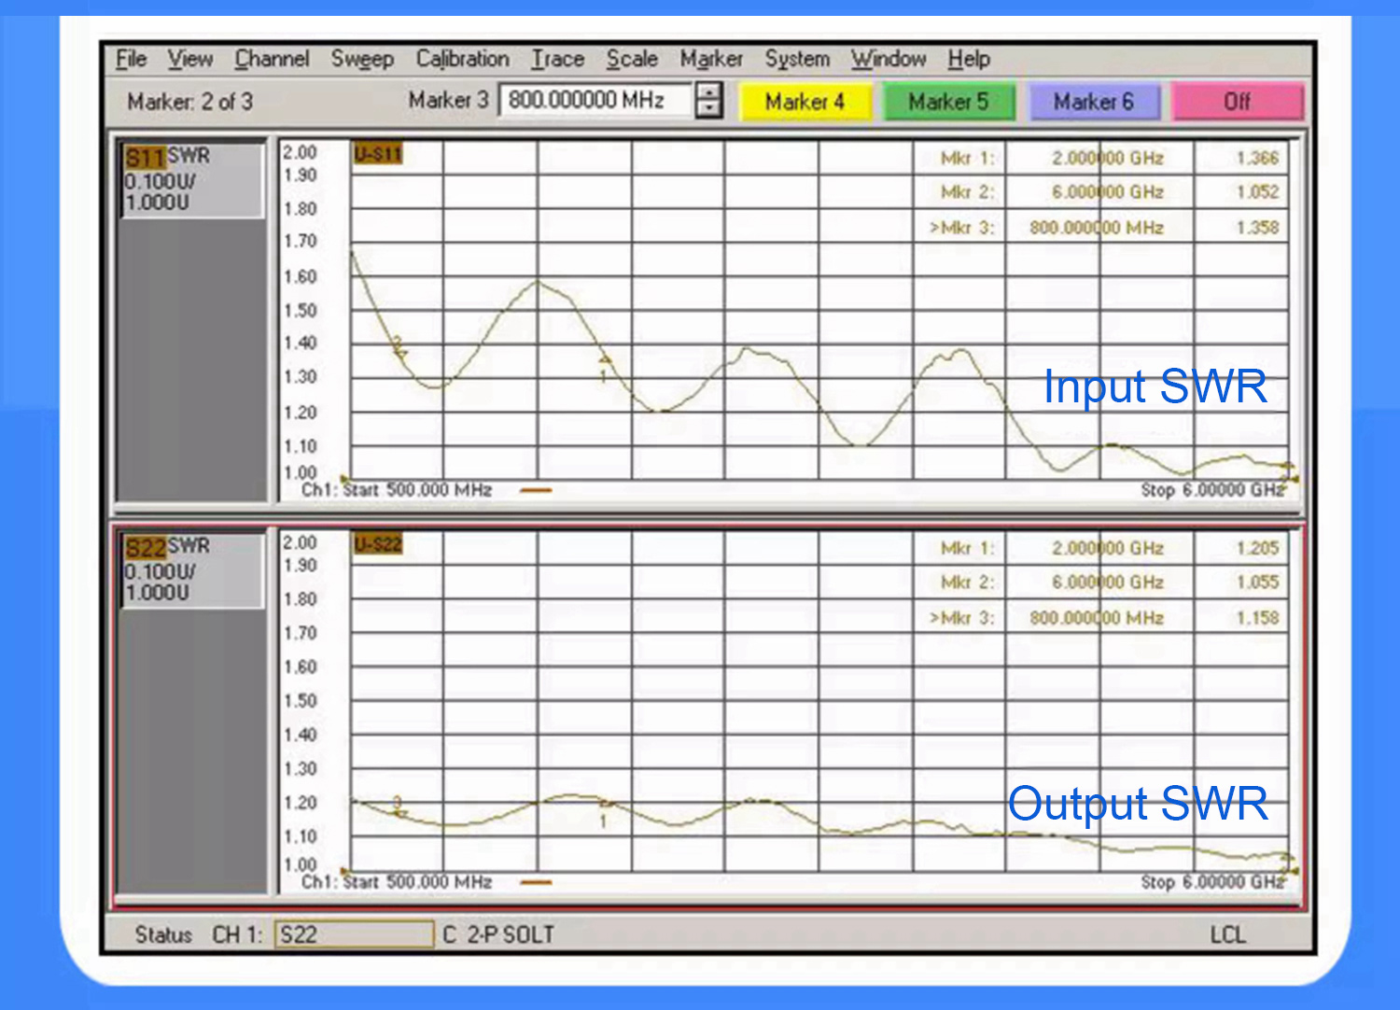Click the green Marker 5 button
1400x1010 pixels.
pos(948,102)
